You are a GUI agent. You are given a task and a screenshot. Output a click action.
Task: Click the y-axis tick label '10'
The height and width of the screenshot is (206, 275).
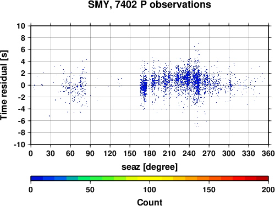[21, 26]
